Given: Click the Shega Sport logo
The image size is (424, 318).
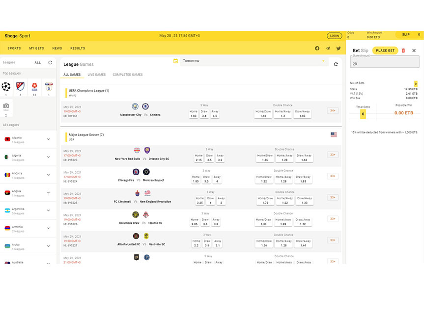Looking at the screenshot, I should [x=17, y=36].
